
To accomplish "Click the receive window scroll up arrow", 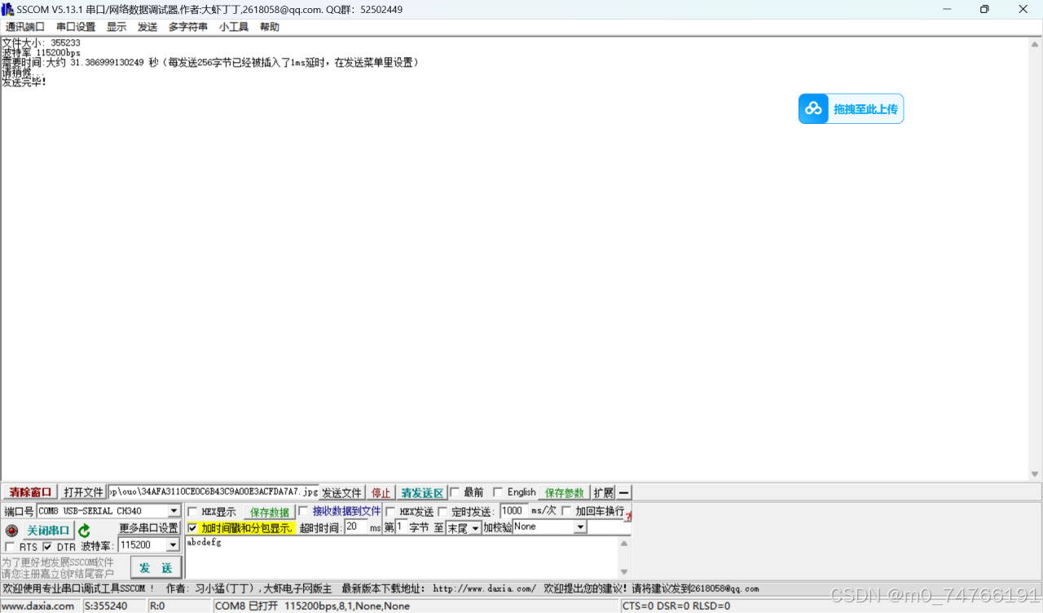I will [x=1036, y=44].
